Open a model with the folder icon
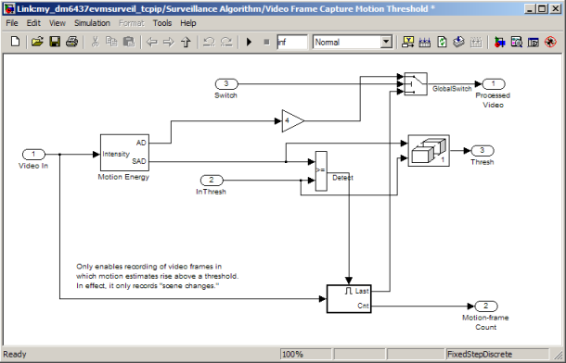Viewport: 566px width, 363px height. pos(37,42)
